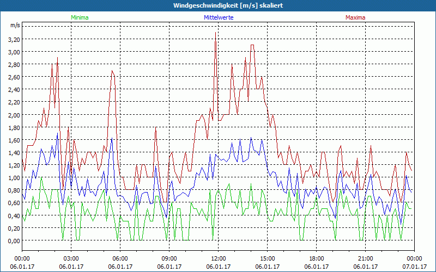Image resolution: width=436 pixels, height=272 pixels.
Task: Click the m/s unit label
Action: (15, 25)
